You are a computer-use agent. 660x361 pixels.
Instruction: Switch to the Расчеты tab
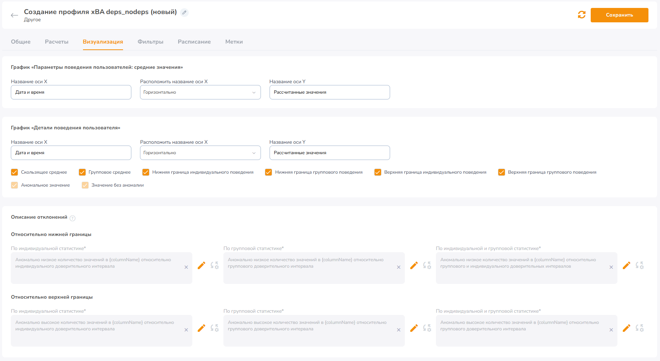(57, 42)
